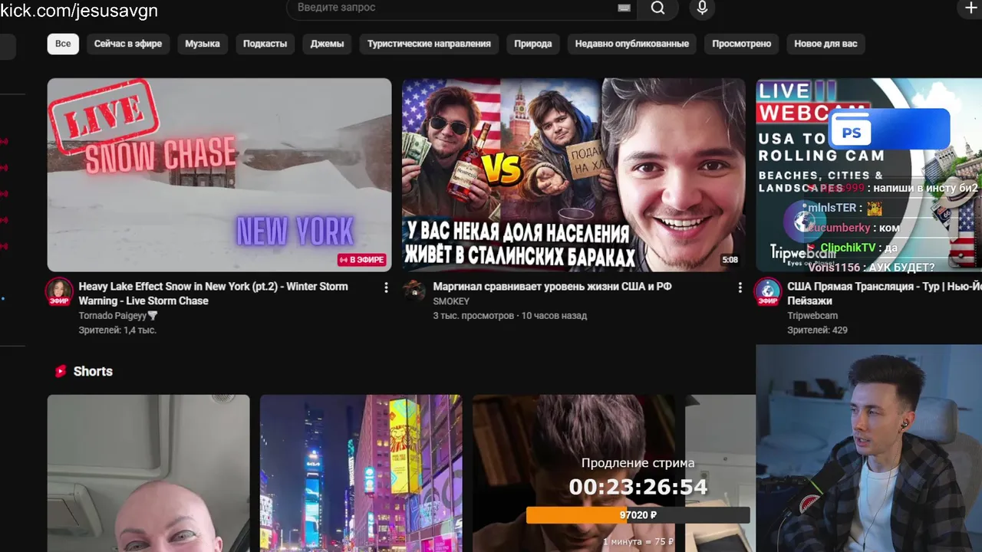Open the on-screen keyboard icon in search box

click(624, 8)
